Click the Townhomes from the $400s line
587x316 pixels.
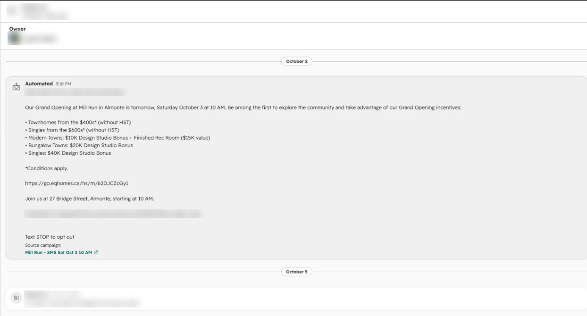(78, 123)
